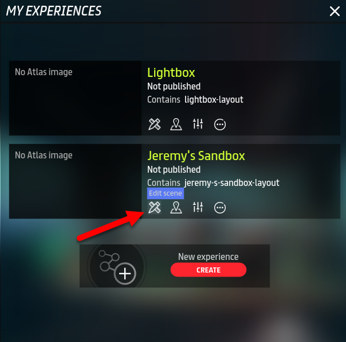Open the Lightbox experience title
The height and width of the screenshot is (342, 346).
171,72
